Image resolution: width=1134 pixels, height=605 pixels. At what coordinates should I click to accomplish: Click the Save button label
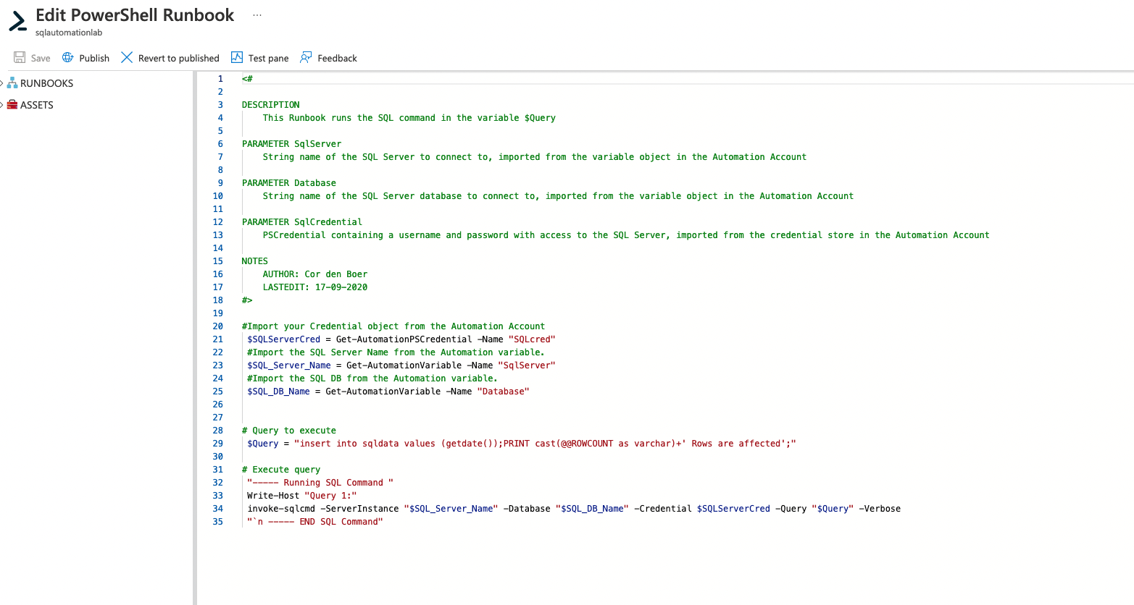41,58
